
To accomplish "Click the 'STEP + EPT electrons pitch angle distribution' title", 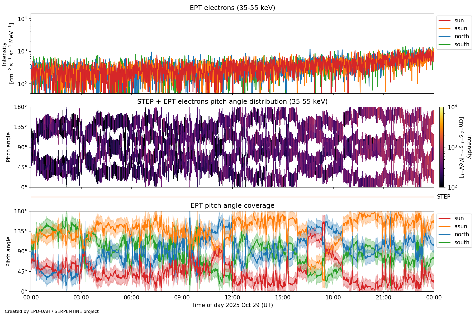I will pyautogui.click(x=232, y=102).
